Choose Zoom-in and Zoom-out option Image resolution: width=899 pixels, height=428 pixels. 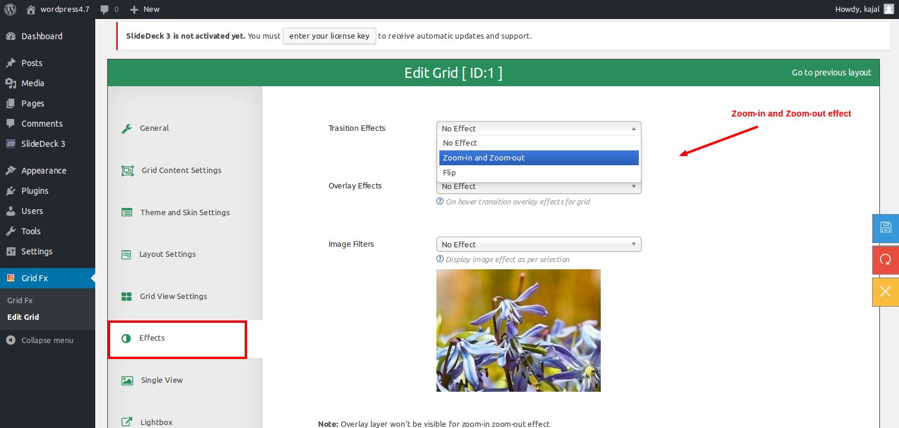539,158
